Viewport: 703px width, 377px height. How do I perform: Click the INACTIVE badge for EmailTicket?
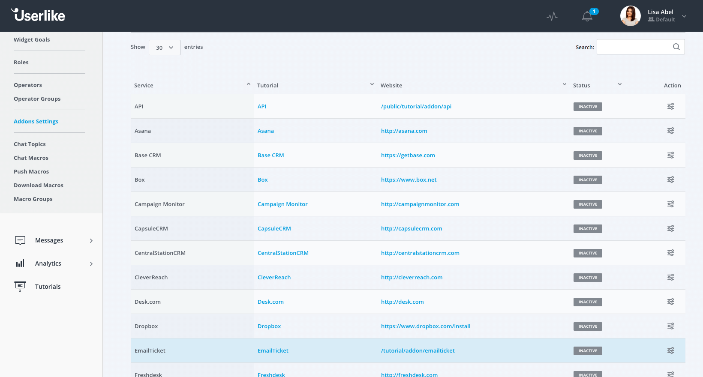click(x=588, y=351)
